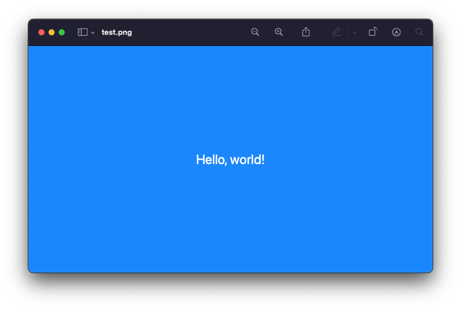Click the Zoom In magnifier icon

(x=279, y=32)
